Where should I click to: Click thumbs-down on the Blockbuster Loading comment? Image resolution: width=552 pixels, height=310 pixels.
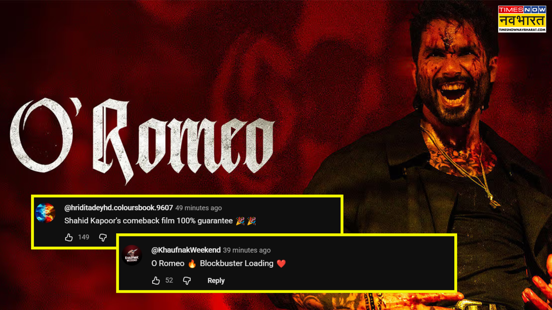pos(187,281)
